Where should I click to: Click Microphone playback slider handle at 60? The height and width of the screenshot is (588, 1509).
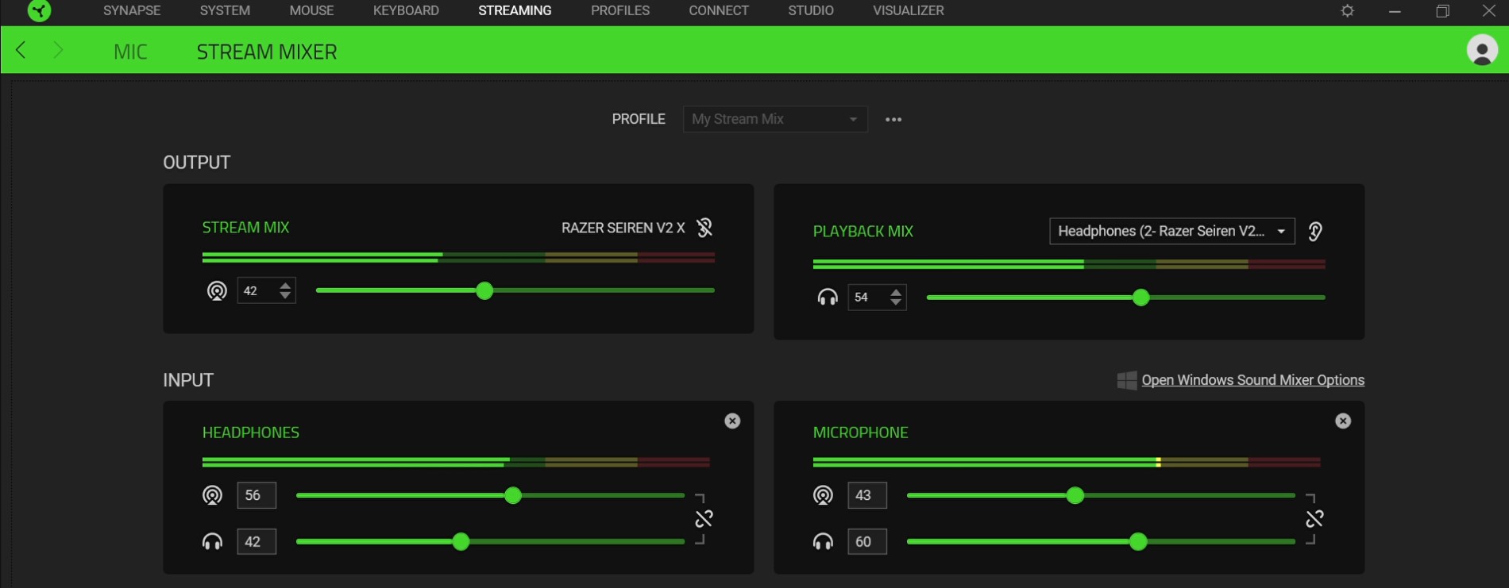(x=1138, y=542)
